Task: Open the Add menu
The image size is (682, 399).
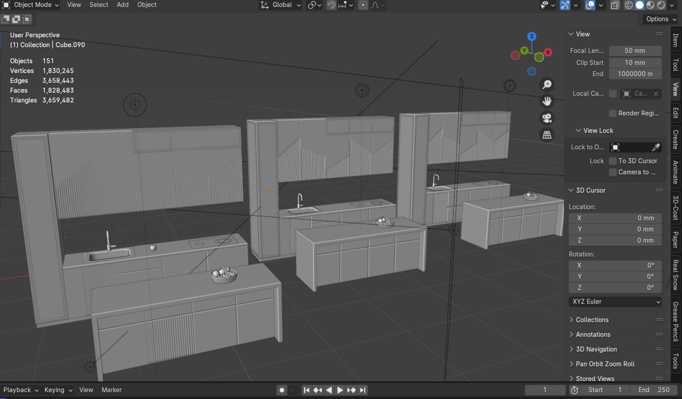Action: pyautogui.click(x=123, y=5)
